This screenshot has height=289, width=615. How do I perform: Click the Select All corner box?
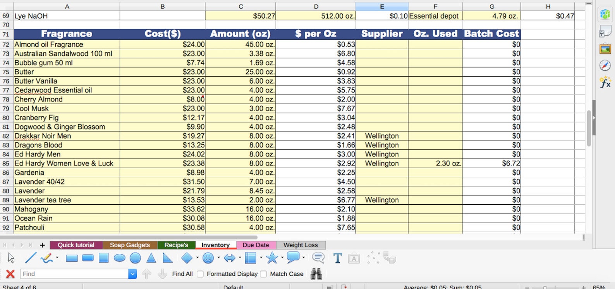coord(7,7)
